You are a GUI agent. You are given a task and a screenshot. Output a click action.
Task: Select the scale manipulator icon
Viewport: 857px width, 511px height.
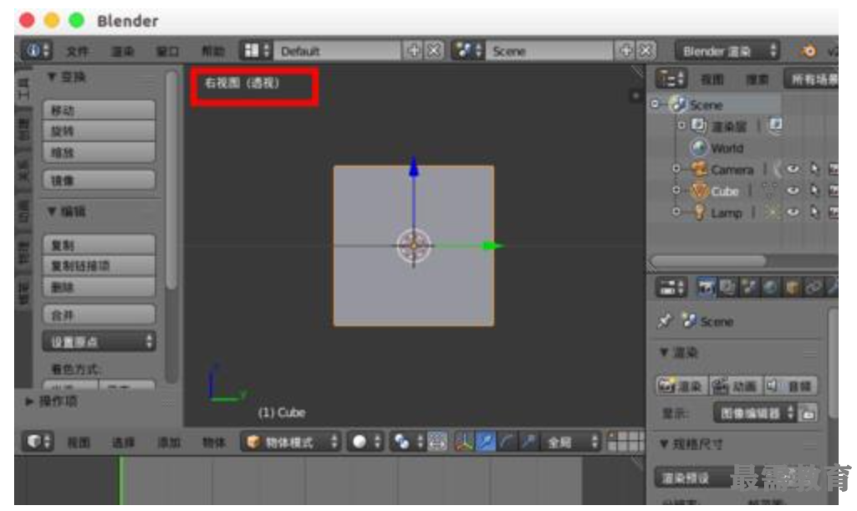click(528, 442)
